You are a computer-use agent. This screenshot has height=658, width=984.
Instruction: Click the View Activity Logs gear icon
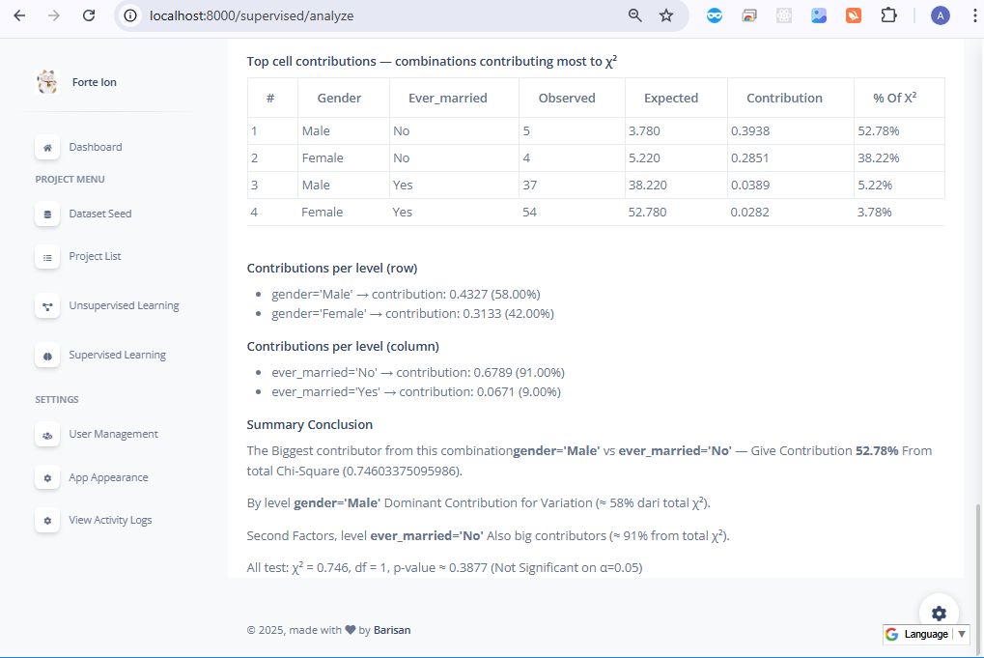pos(47,521)
